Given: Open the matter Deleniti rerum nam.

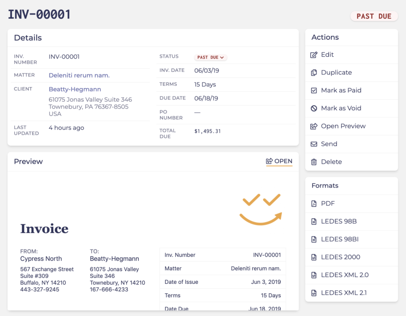Looking at the screenshot, I should click(79, 75).
